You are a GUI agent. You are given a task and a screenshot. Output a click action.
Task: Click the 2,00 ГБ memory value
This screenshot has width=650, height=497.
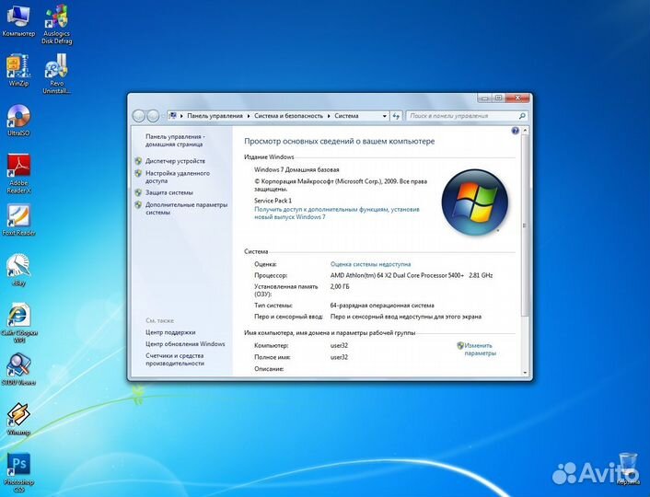point(340,286)
